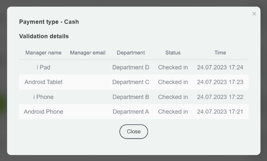Click Department C cell
Image resolution: width=267 pixels, height=161 pixels.
coord(131,82)
